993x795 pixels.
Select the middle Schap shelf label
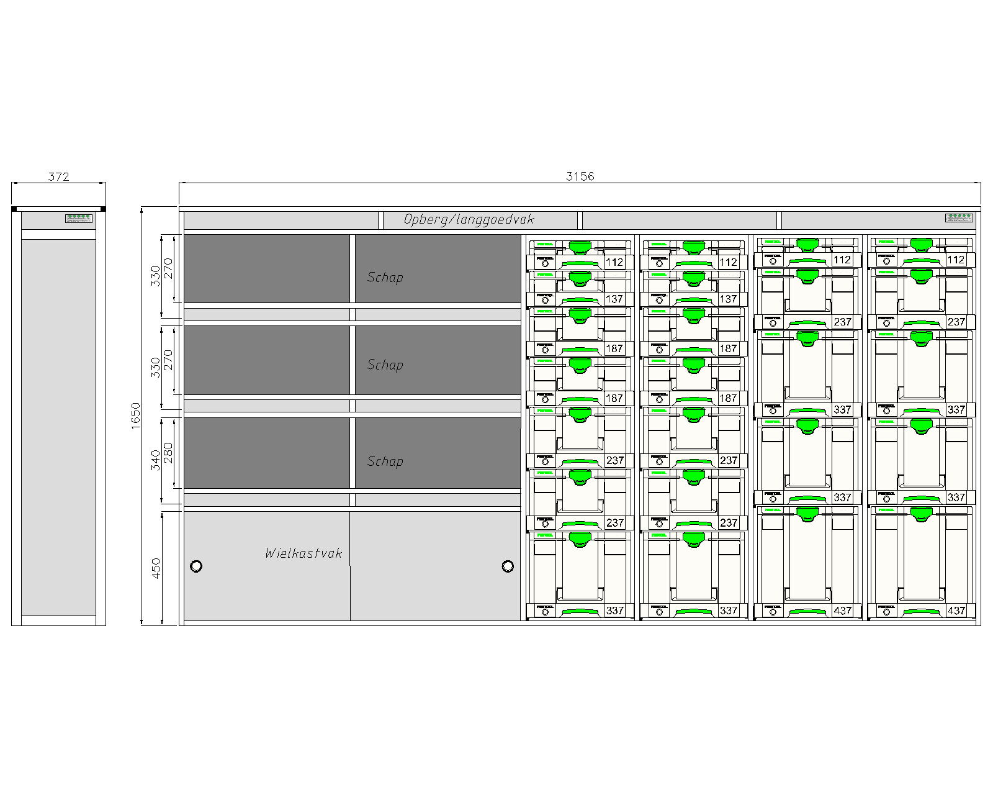pos(385,365)
